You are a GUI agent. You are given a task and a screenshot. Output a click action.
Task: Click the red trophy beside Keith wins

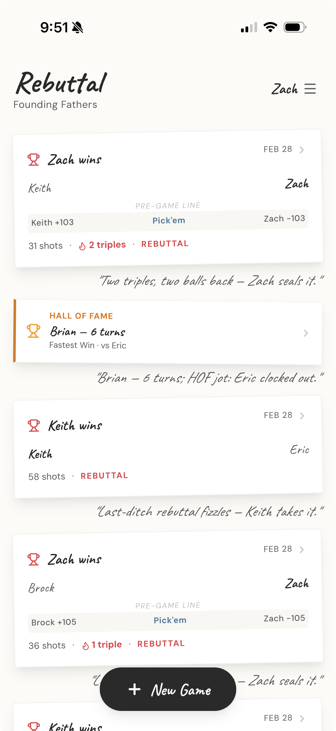pos(34,426)
